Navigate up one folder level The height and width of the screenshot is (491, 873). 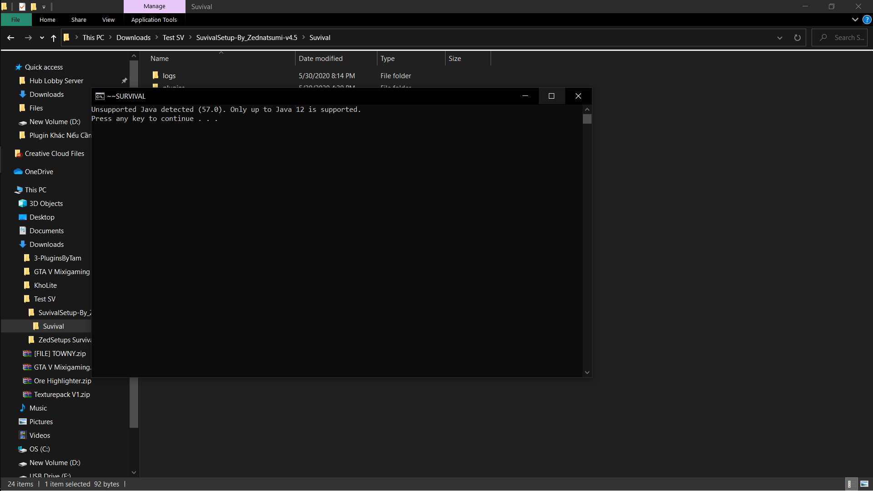pyautogui.click(x=54, y=38)
